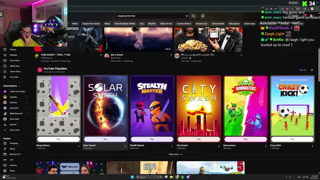Select Smooth Jazz chip
The height and width of the screenshot is (180, 320).
tap(201, 24)
